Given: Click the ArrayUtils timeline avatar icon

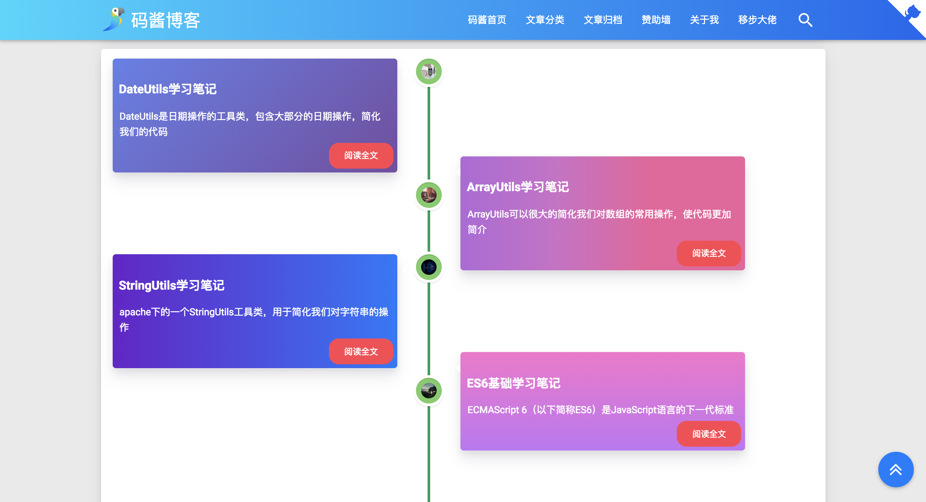Looking at the screenshot, I should [429, 195].
